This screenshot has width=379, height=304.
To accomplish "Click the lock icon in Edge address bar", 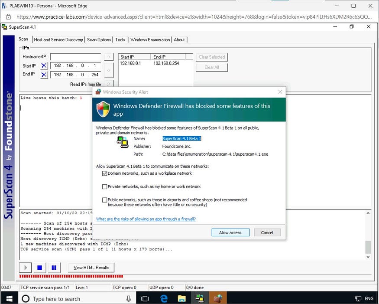I will pos(8,17).
